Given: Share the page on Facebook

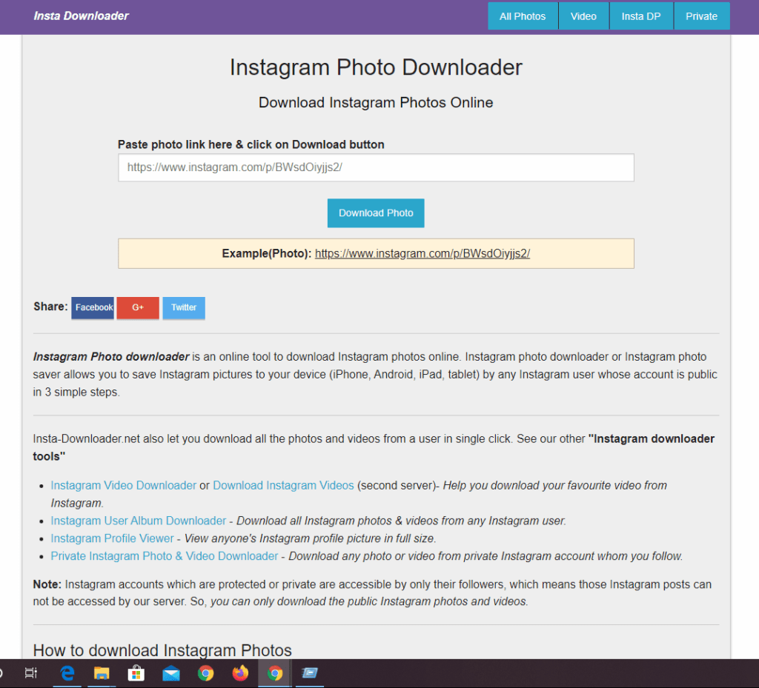Looking at the screenshot, I should click(93, 308).
